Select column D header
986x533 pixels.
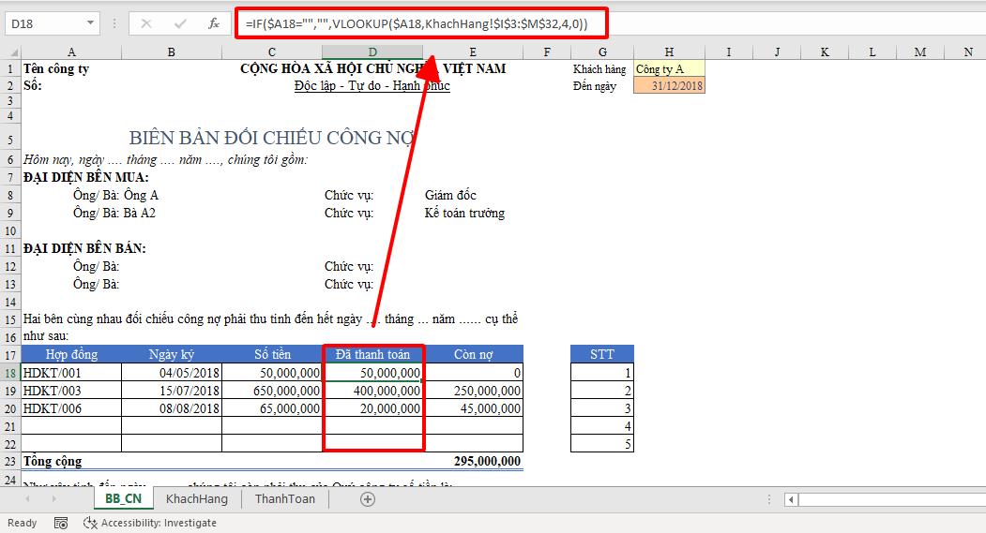[x=372, y=52]
